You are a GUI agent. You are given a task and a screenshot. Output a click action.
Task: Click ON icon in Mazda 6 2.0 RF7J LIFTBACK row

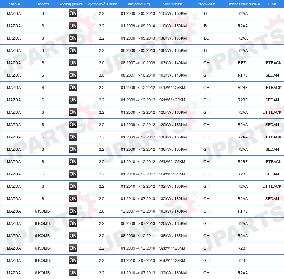pyautogui.click(x=73, y=63)
